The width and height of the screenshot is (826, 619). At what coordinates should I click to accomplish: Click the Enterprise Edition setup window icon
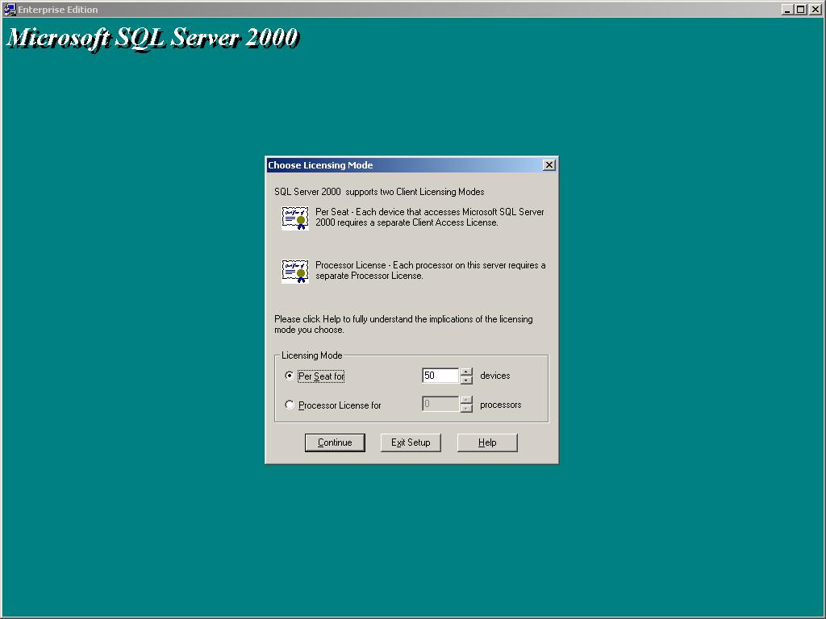point(10,10)
